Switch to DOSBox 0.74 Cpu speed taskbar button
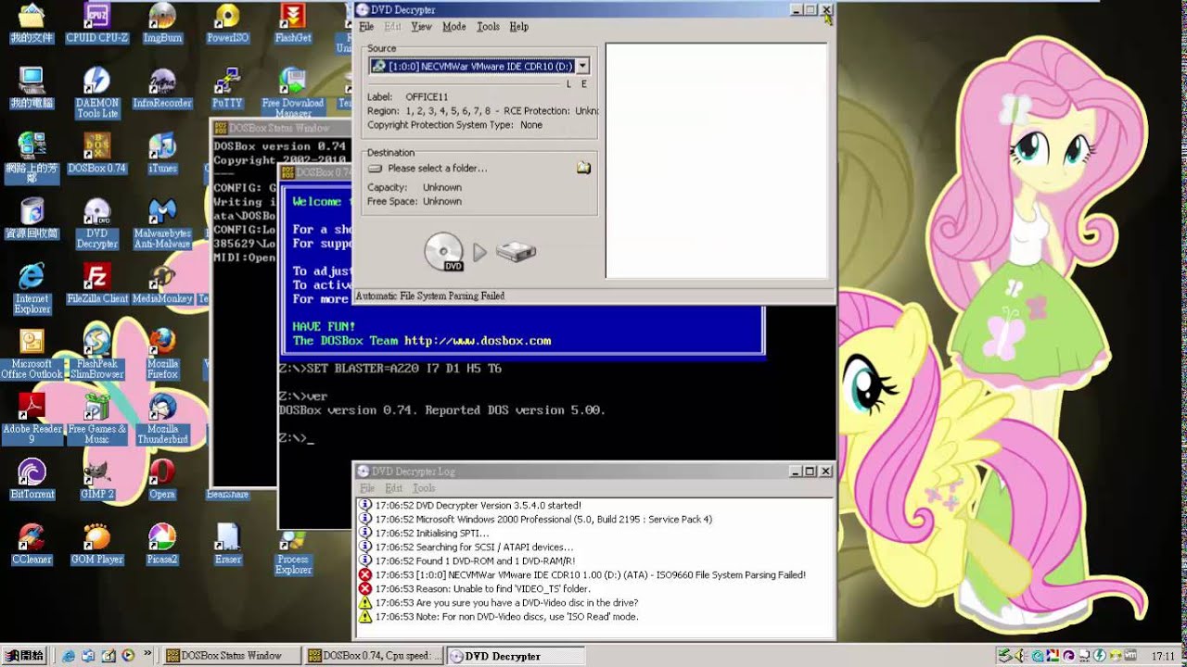 coord(374,656)
